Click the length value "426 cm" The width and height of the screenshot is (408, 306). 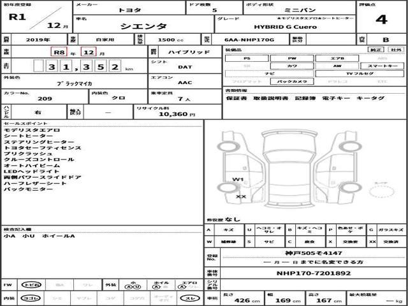[x=247, y=301]
